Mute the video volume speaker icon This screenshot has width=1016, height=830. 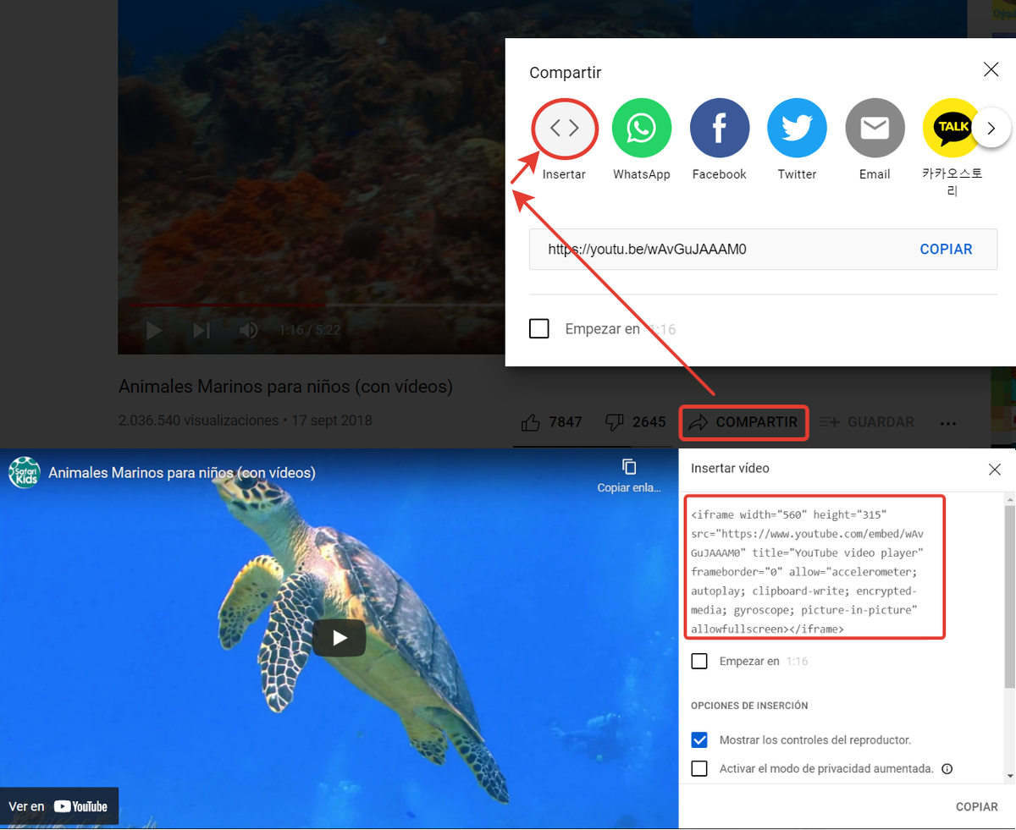click(x=248, y=330)
